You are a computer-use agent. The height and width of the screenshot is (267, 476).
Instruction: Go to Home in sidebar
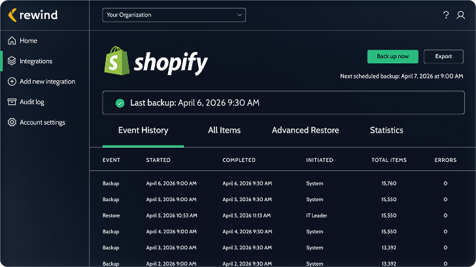click(29, 40)
